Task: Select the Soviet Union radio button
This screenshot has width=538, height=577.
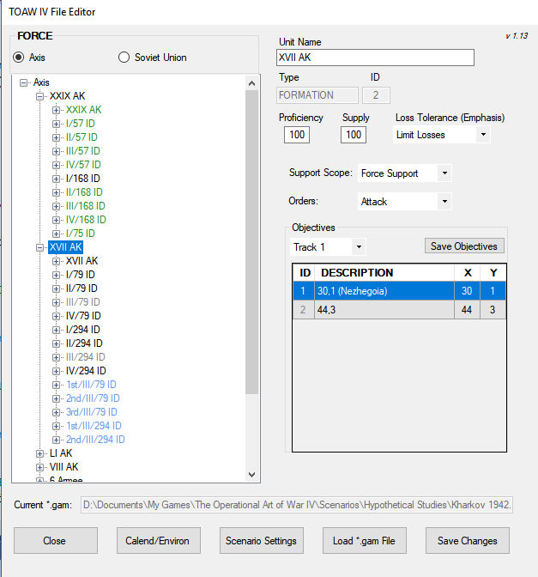Action: [124, 58]
